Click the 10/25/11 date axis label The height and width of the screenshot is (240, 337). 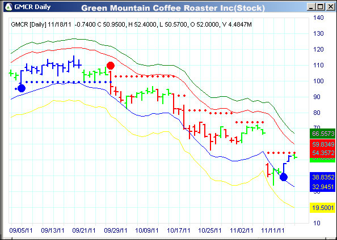pos(210,230)
